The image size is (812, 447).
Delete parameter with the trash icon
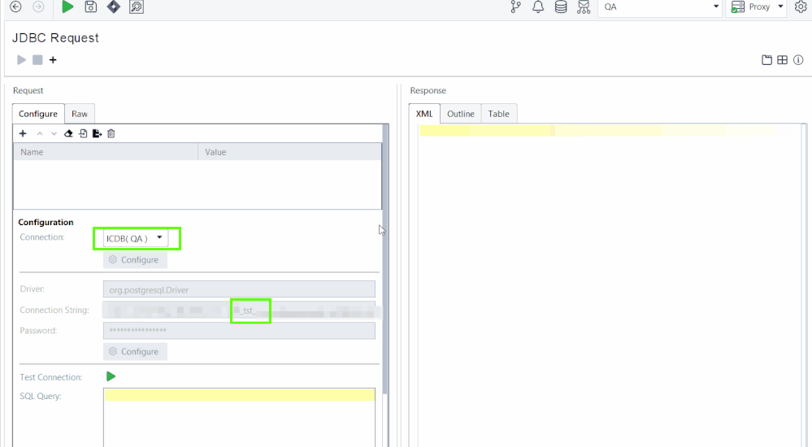point(111,133)
